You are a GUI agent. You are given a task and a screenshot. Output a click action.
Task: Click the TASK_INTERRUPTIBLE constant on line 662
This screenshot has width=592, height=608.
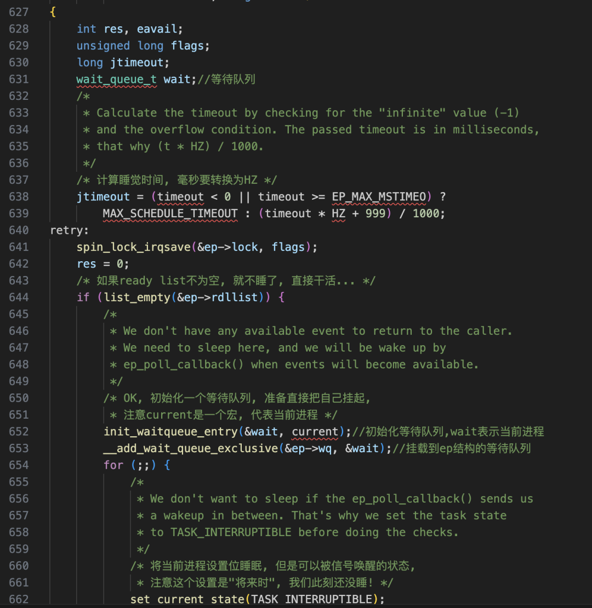pyautogui.click(x=315, y=599)
